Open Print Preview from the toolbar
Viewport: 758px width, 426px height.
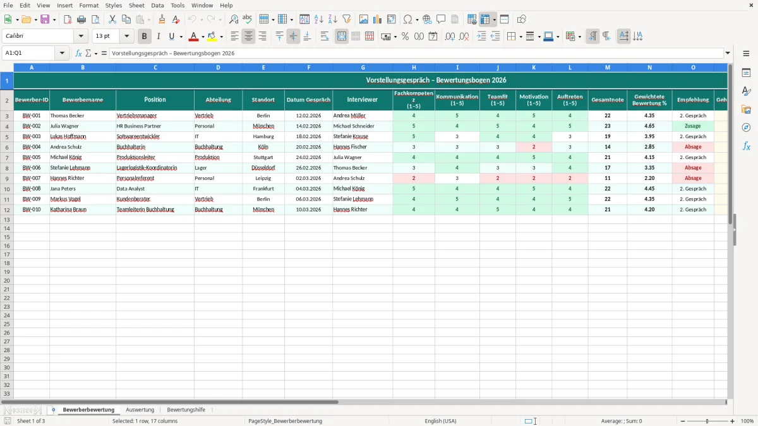[x=95, y=20]
